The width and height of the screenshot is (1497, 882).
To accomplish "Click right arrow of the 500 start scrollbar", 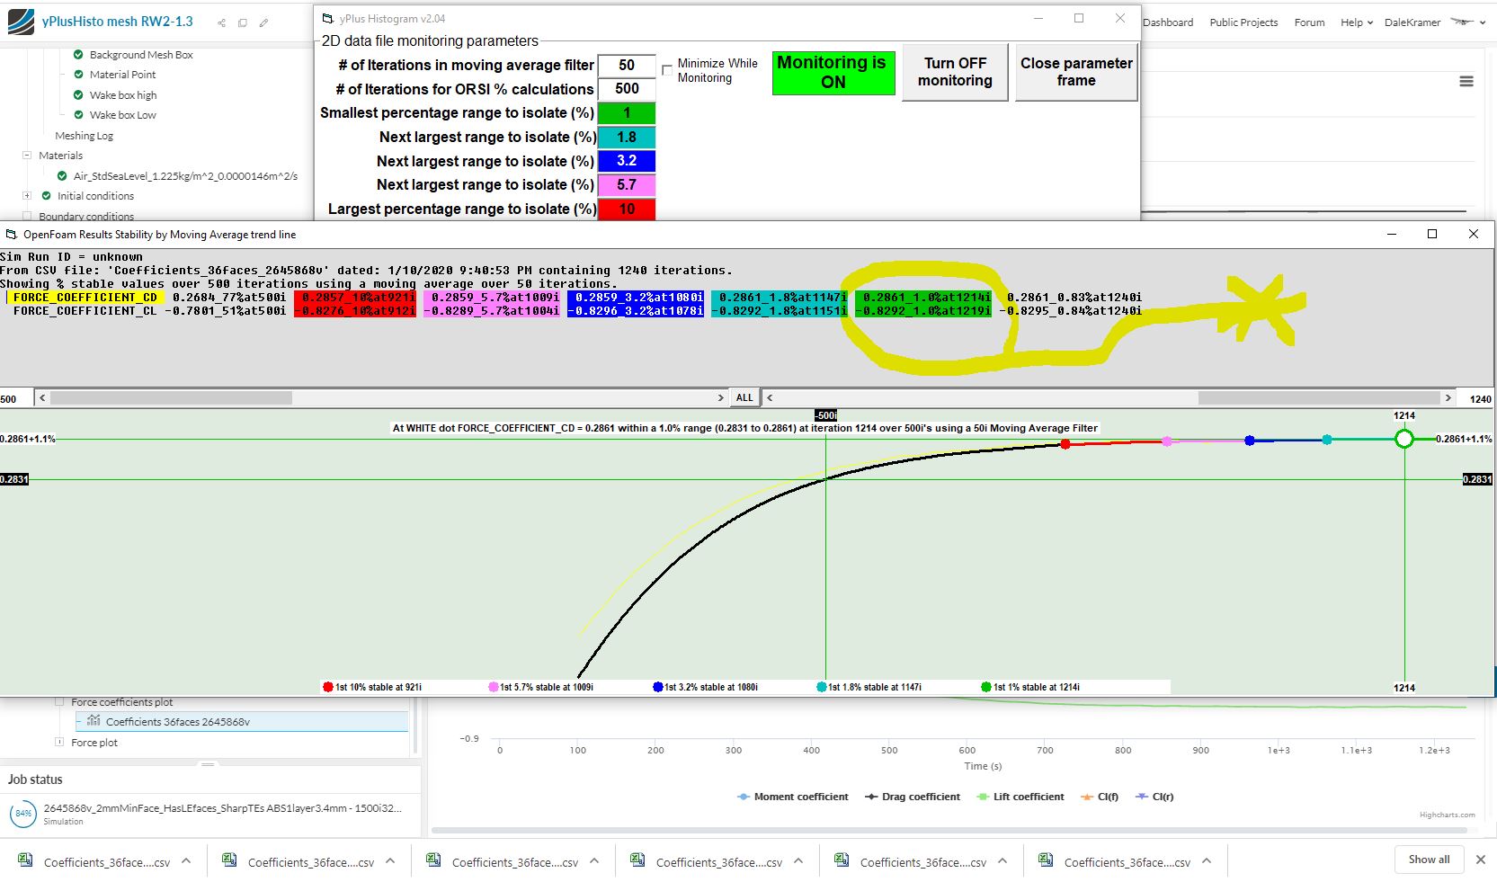I will pyautogui.click(x=720, y=397).
